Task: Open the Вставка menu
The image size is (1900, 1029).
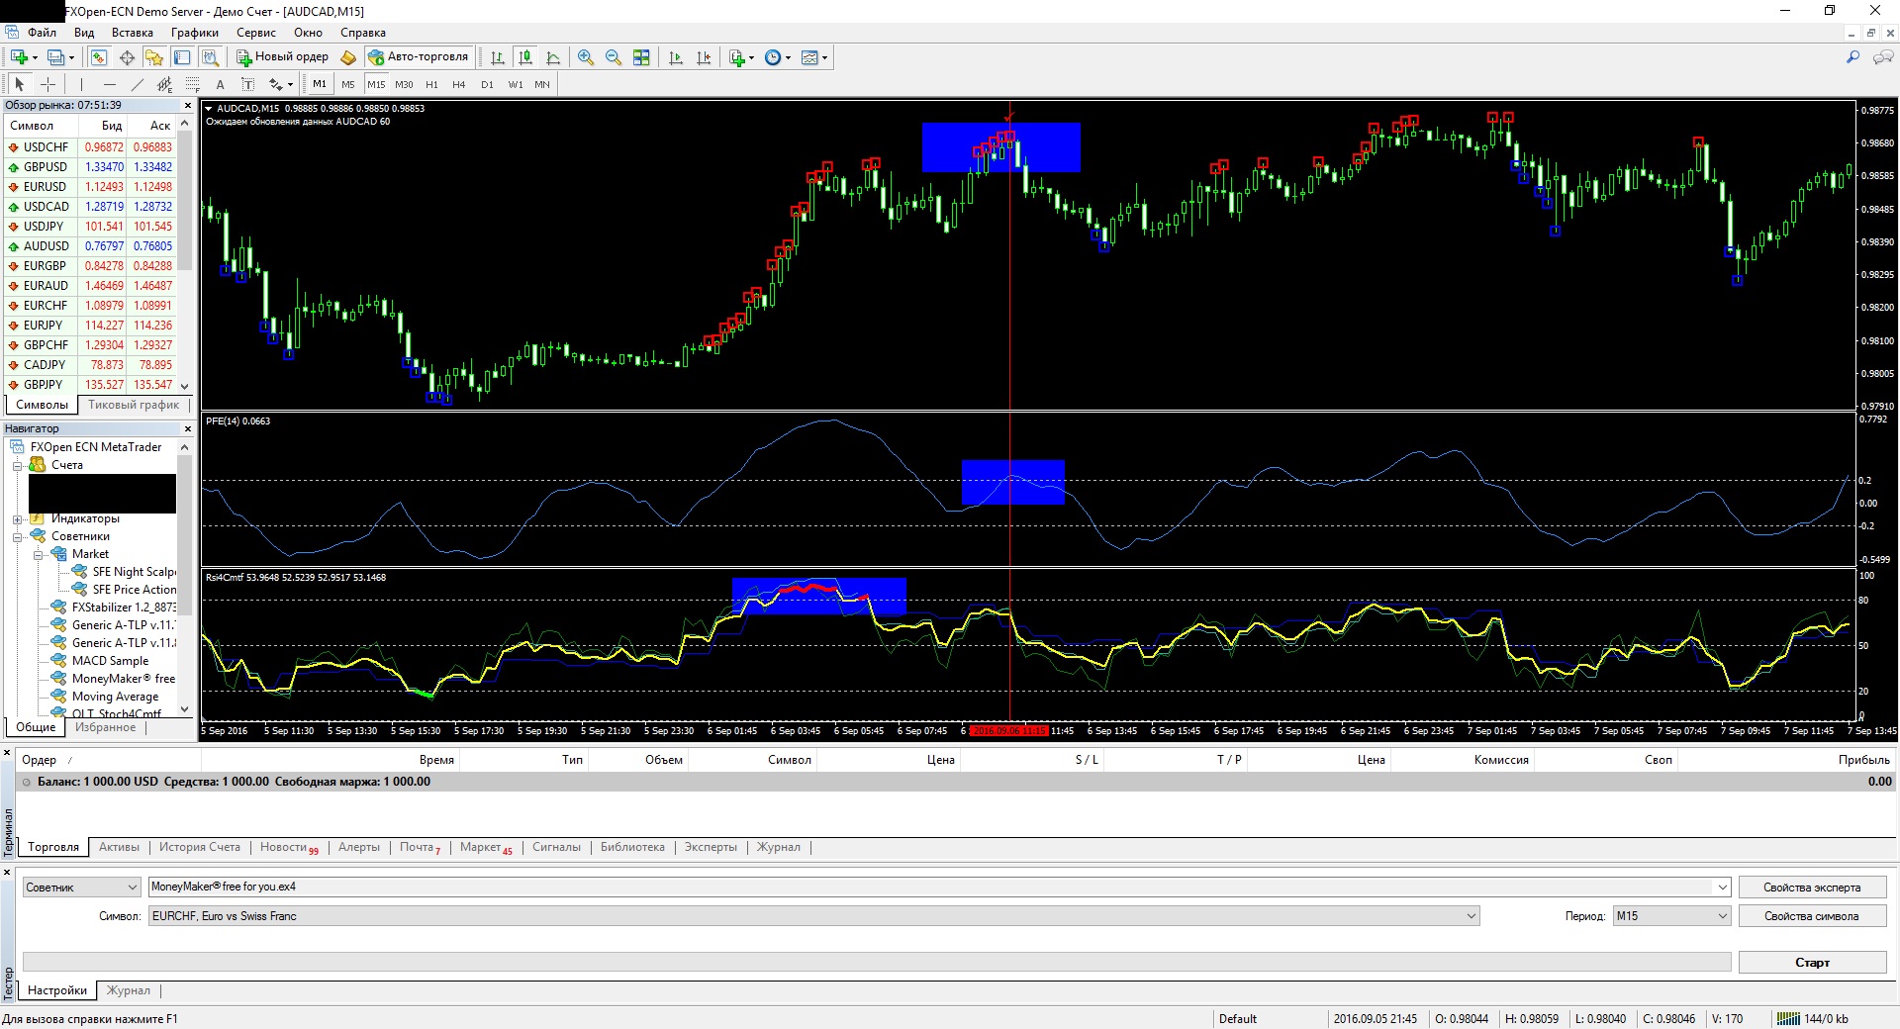Action: [x=133, y=33]
